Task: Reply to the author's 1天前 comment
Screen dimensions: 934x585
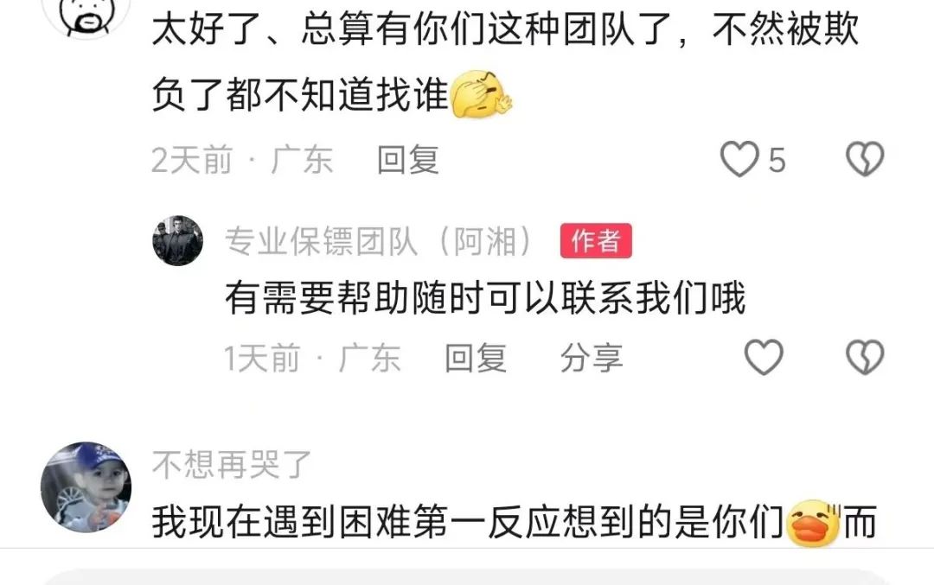Action: 476,359
